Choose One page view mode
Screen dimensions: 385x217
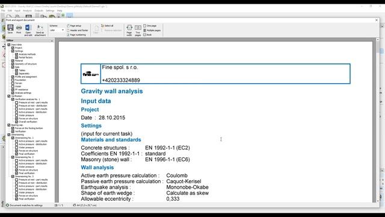[x=150, y=25]
